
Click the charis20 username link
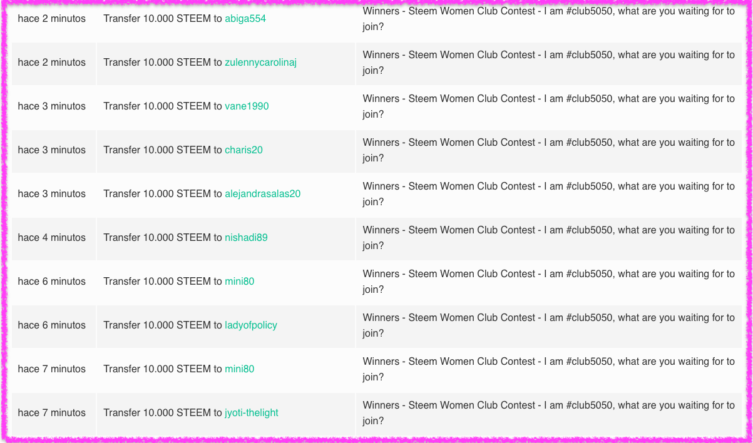coord(243,150)
